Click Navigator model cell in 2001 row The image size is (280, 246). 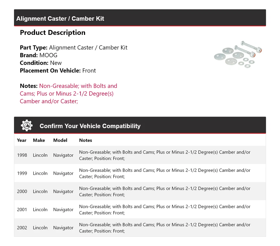pyautogui.click(x=63, y=210)
